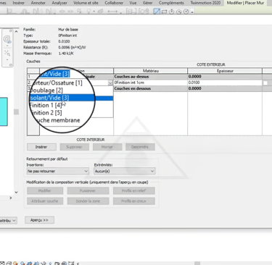Screen dimensions: 272x265
Task: Click the preview pane vertical scrollbar handle
Action: pyautogui.click(x=16, y=112)
